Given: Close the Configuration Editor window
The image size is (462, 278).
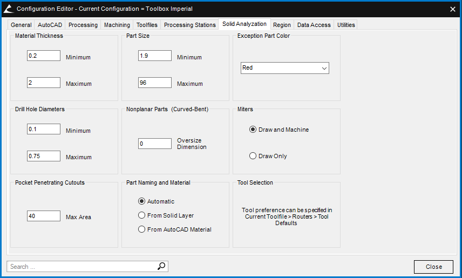Looking at the screenshot, I should click(453, 9).
